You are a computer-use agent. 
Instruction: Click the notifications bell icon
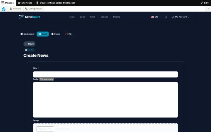point(166,17)
